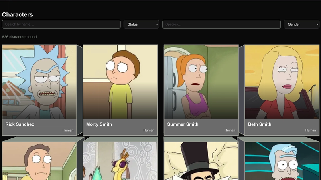Viewport: 321px width, 180px height.
Task: Open the top hat character card
Action: (x=201, y=161)
